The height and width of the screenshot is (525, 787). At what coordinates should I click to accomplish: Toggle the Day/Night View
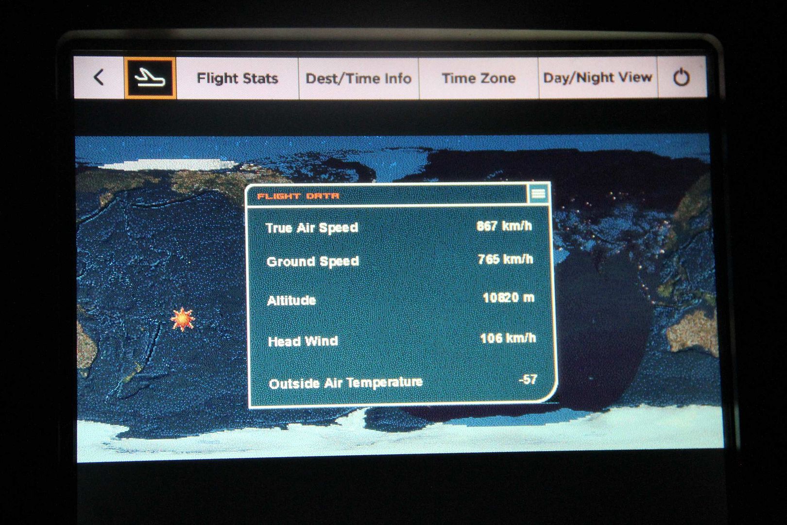tap(598, 77)
